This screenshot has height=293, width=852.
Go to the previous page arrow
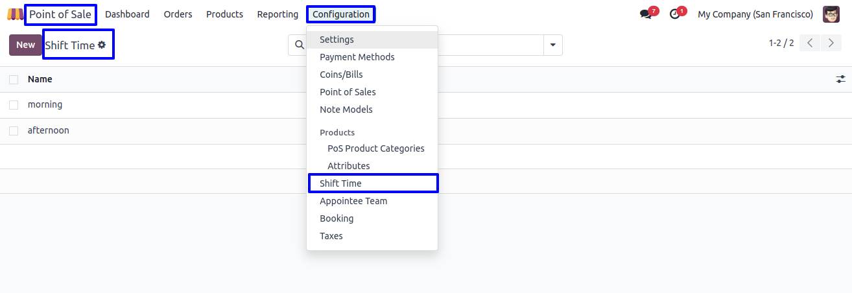(810, 43)
